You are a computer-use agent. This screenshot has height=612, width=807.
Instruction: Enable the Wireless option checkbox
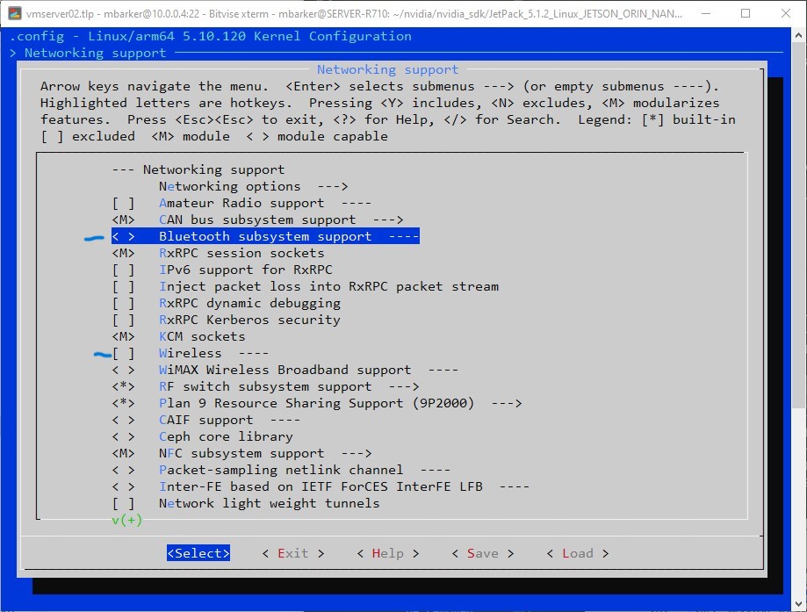tap(123, 353)
